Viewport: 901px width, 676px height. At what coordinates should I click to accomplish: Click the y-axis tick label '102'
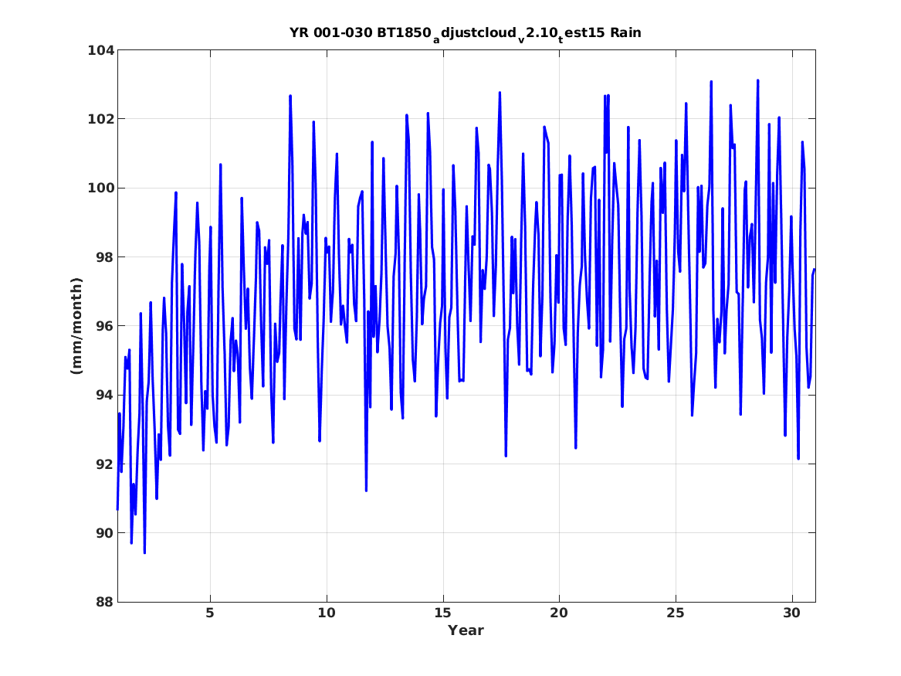tap(100, 120)
